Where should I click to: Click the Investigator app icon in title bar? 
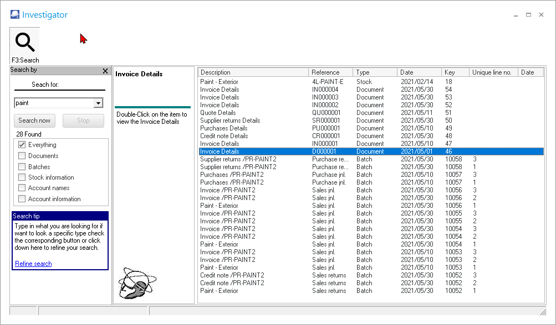point(15,15)
